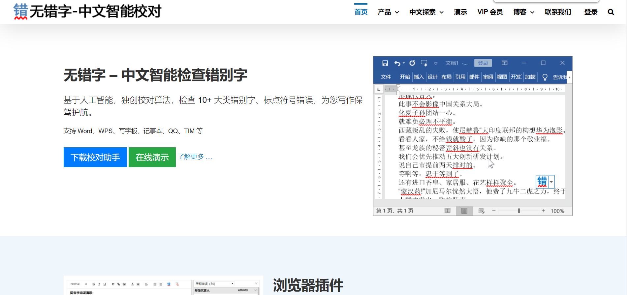Go to the VIP 会员 page
Image resolution: width=627 pixels, height=295 pixels.
point(490,12)
